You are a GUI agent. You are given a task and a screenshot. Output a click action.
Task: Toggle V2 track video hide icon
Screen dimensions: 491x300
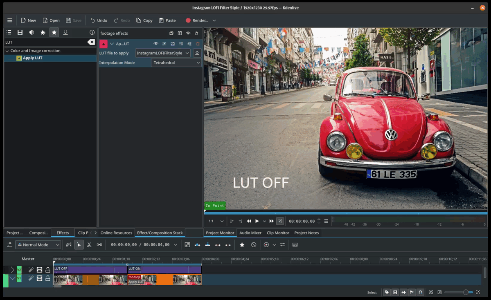point(39,270)
